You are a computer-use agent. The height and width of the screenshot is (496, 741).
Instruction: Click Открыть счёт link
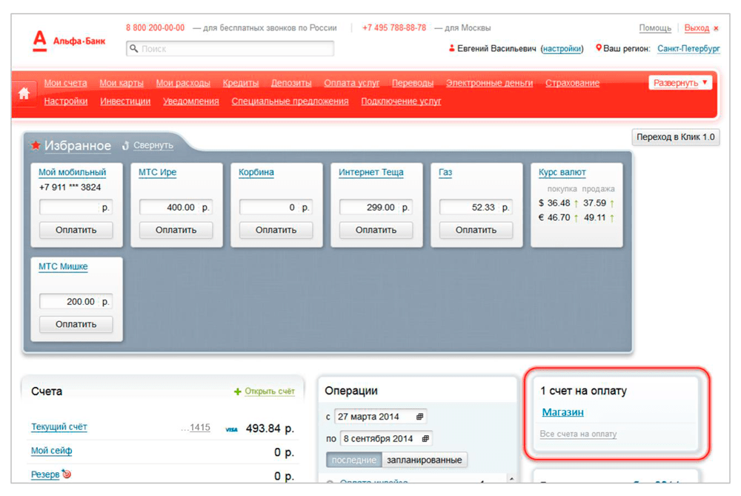[x=270, y=391]
